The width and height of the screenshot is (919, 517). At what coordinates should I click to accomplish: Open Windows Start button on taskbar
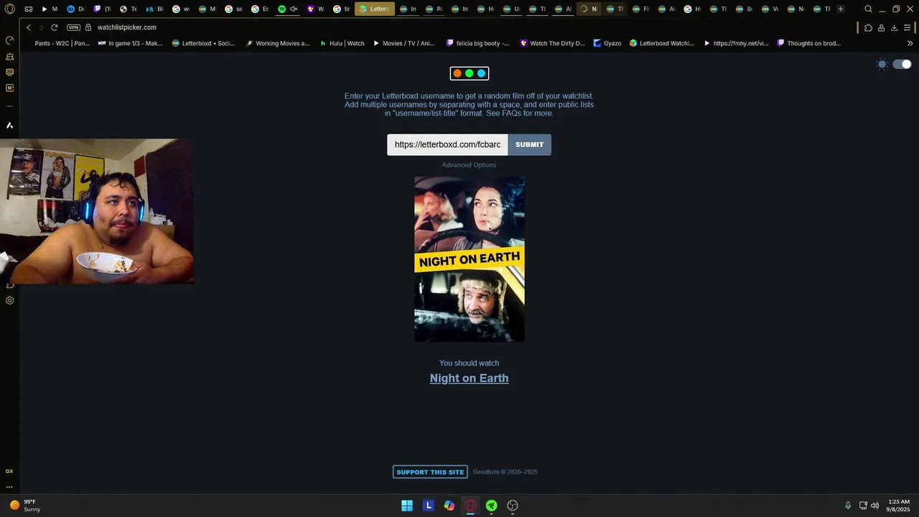point(407,506)
